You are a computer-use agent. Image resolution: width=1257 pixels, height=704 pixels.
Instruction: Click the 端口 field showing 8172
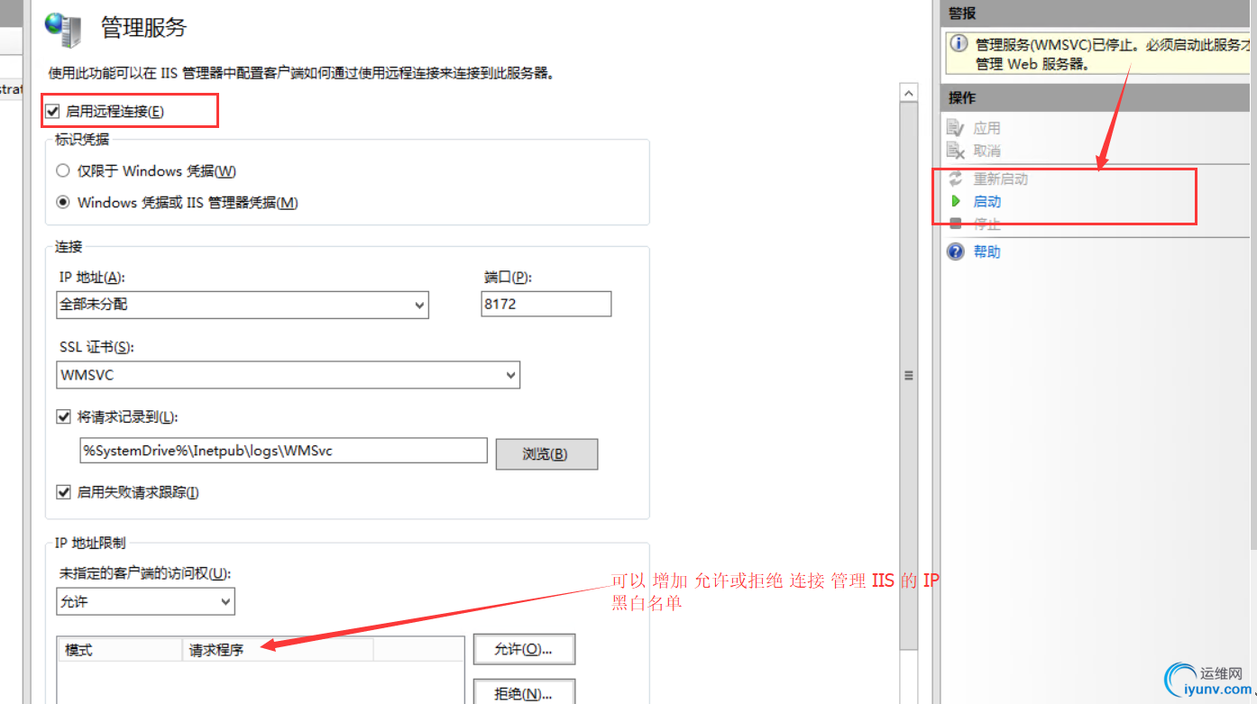(546, 304)
